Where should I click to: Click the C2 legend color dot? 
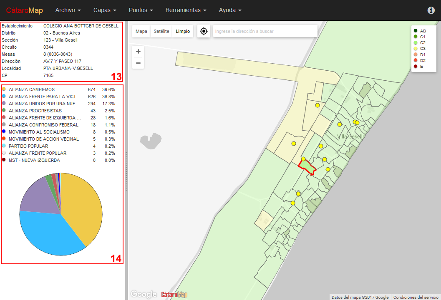click(416, 42)
